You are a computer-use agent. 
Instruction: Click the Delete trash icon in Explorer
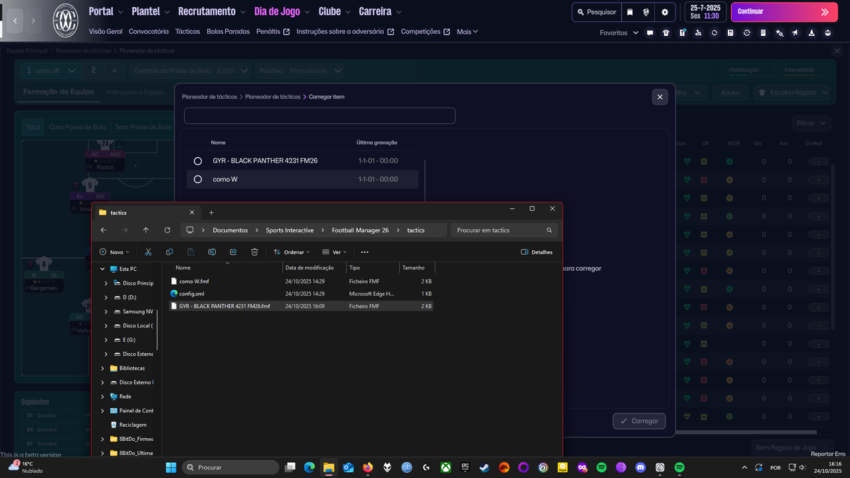(x=254, y=252)
